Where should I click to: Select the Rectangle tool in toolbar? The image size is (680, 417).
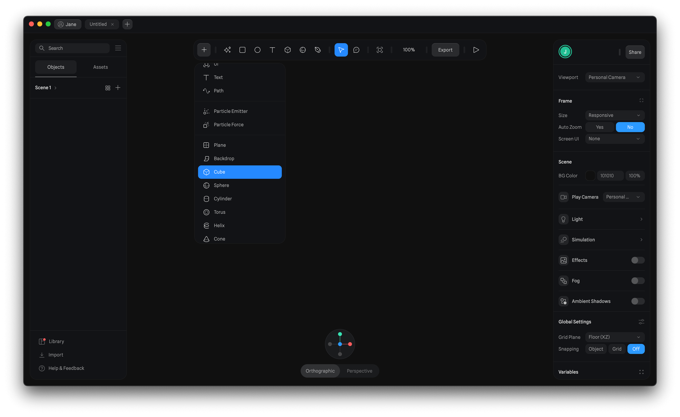pyautogui.click(x=242, y=50)
